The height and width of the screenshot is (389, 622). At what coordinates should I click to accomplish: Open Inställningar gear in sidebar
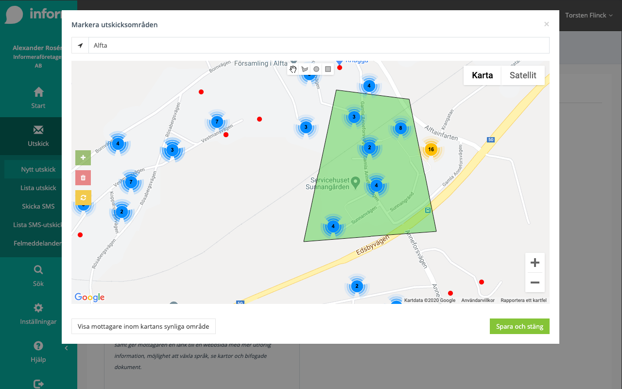coord(38,314)
